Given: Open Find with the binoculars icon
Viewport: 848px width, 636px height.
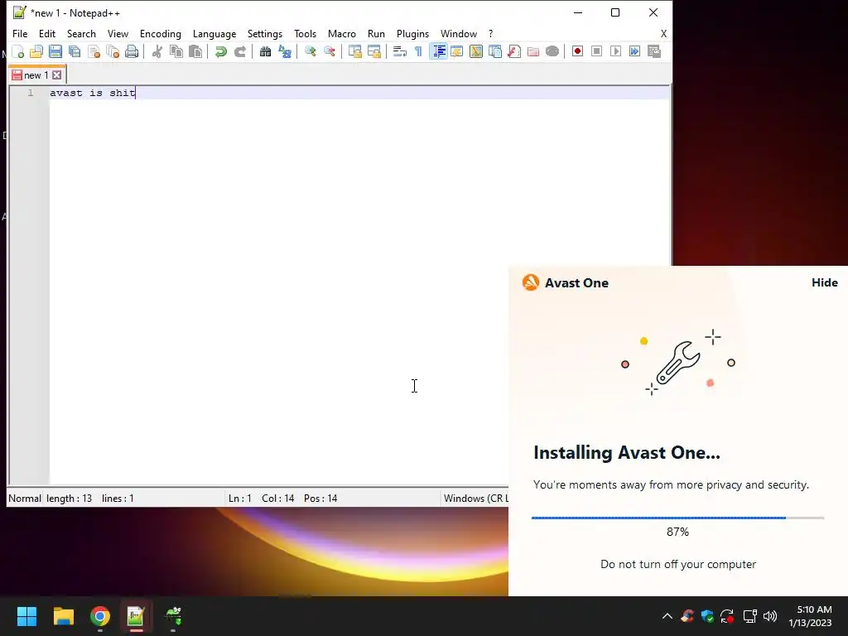Looking at the screenshot, I should [265, 51].
